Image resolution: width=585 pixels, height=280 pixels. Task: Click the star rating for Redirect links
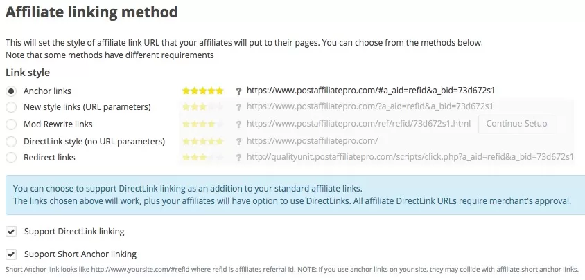pyautogui.click(x=202, y=158)
